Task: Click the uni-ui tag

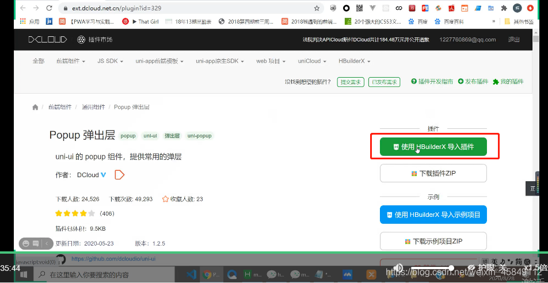Action: (150, 136)
